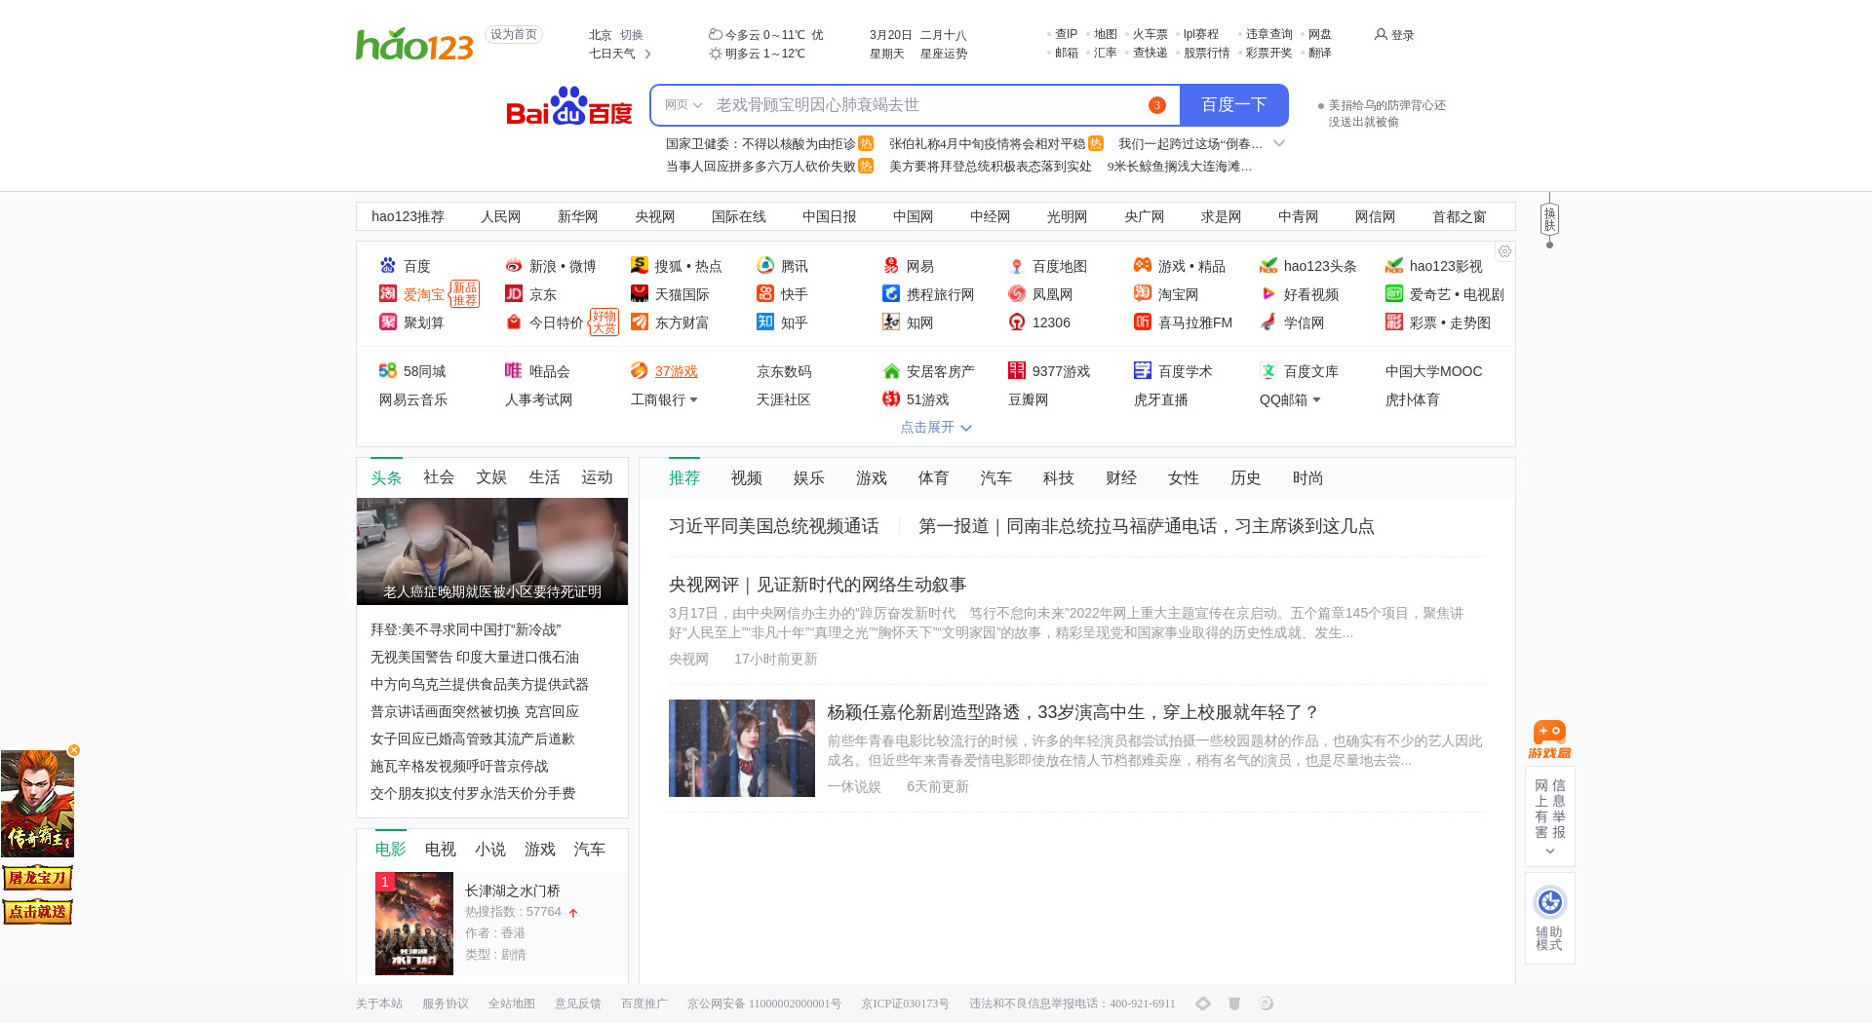Switch city with 切换 link
The width and height of the screenshot is (1872, 1023).
(x=632, y=35)
